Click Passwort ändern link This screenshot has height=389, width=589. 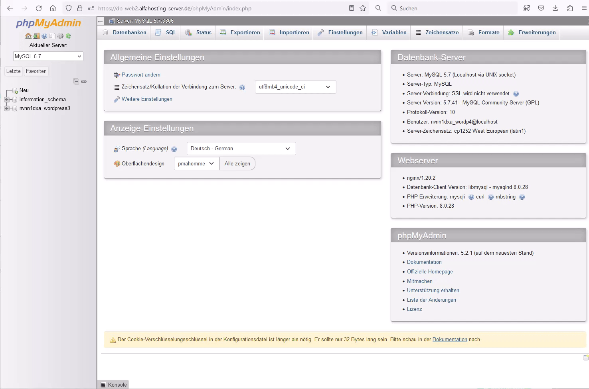pyautogui.click(x=141, y=75)
